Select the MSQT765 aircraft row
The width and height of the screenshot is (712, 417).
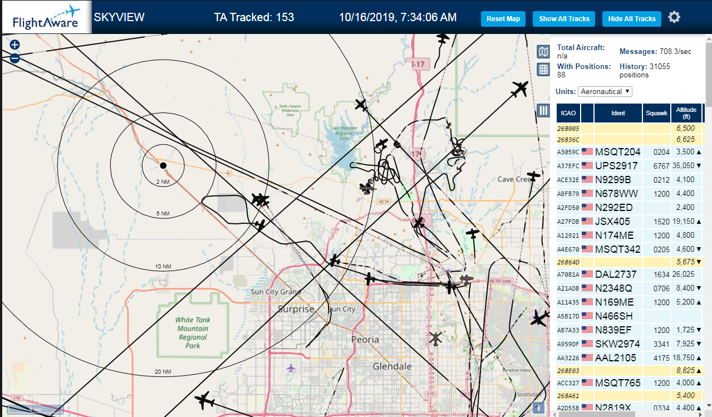[x=630, y=383]
